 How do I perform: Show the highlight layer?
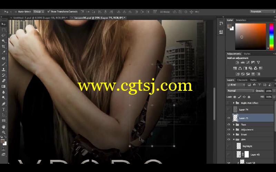[x=229, y=146]
